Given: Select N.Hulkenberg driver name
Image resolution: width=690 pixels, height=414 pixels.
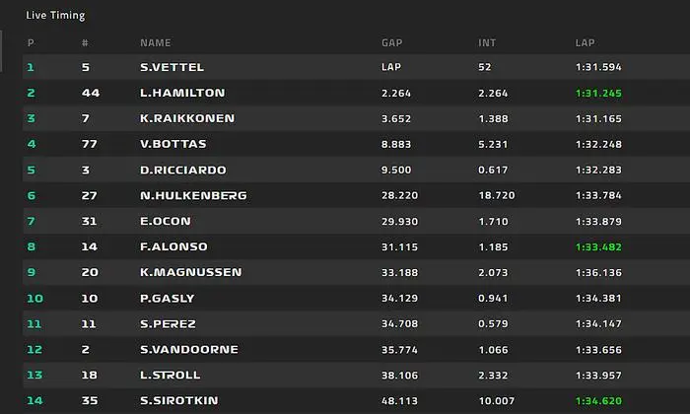Looking at the screenshot, I should (x=193, y=196).
